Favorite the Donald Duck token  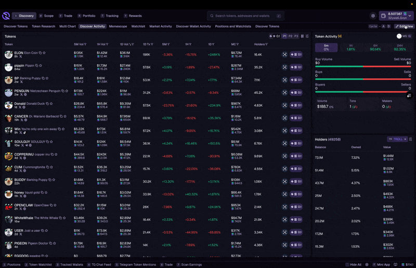(x=51, y=104)
